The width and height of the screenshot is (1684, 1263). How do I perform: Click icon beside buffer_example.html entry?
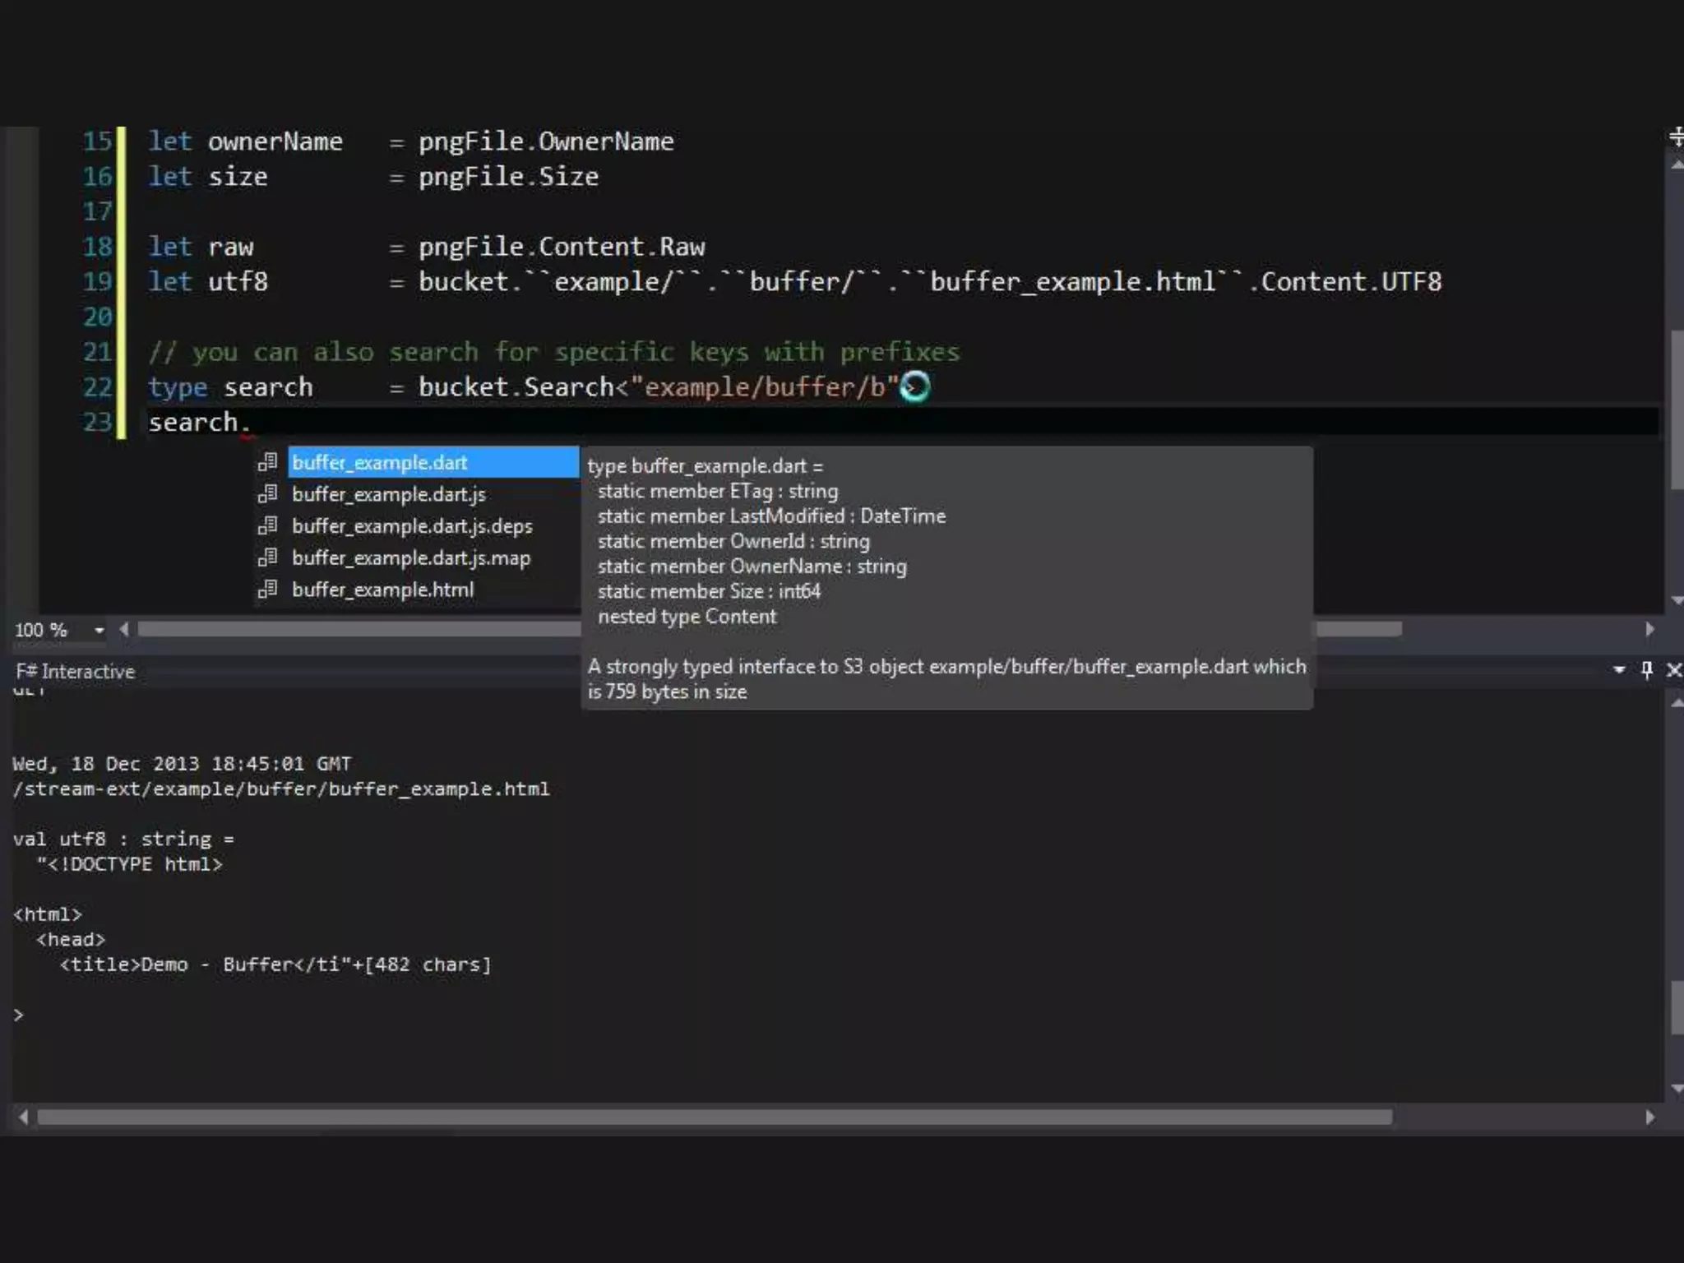coord(268,590)
